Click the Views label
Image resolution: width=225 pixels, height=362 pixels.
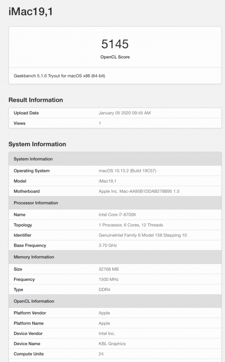coord(19,123)
